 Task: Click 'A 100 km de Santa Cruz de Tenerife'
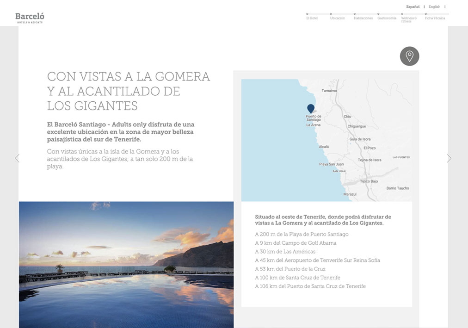[x=297, y=278]
